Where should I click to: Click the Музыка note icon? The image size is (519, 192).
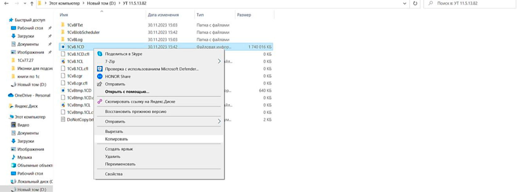[13, 157]
